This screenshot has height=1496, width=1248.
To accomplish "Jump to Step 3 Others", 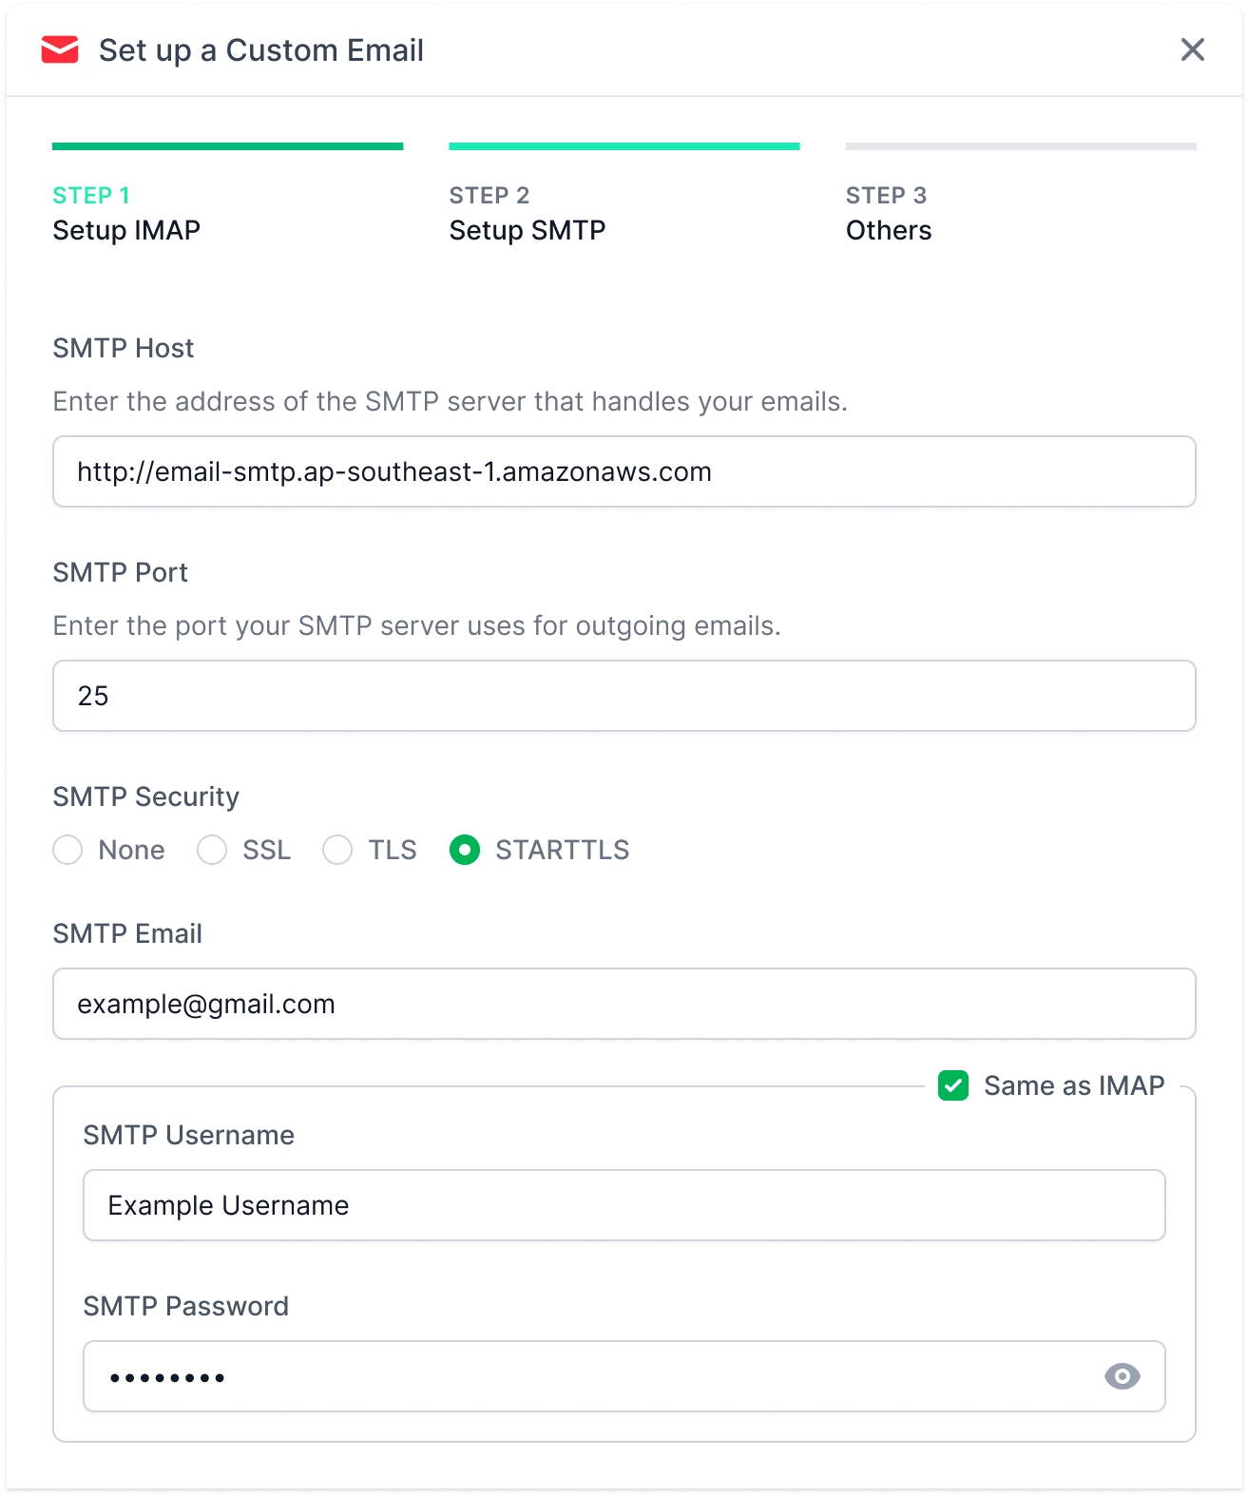I will point(888,214).
